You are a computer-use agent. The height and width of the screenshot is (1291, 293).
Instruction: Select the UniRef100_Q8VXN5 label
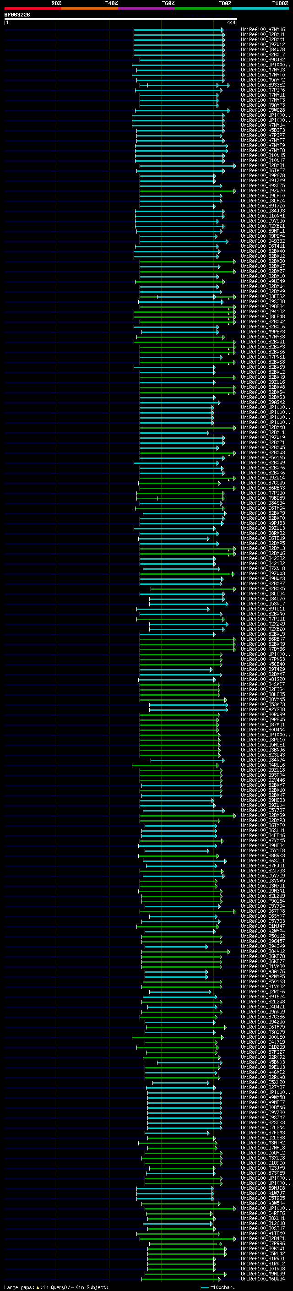[x=262, y=700]
